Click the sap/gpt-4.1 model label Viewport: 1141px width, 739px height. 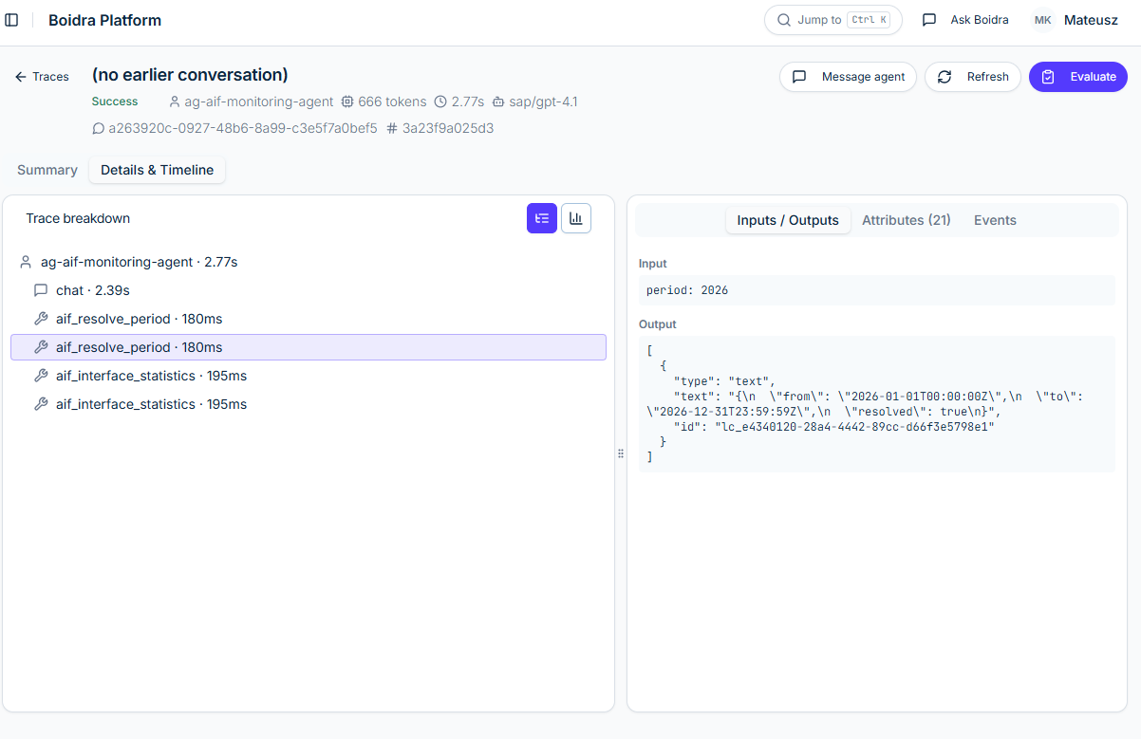pos(543,102)
